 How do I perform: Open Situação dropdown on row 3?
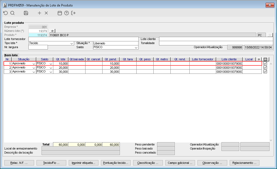34,72
